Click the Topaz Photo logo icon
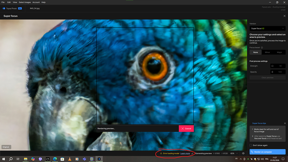Image resolution: width=288 pixels, height=162 pixels. 4,8
